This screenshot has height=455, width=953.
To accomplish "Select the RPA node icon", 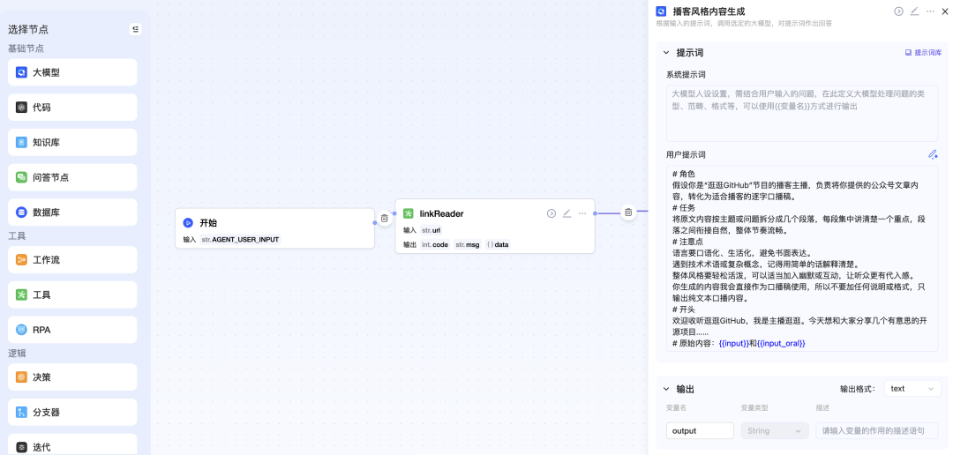I will click(21, 330).
